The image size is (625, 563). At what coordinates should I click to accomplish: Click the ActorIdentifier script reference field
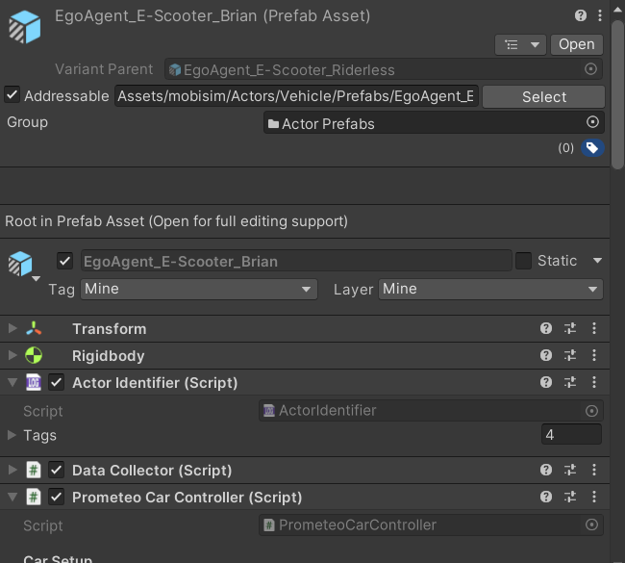click(431, 410)
